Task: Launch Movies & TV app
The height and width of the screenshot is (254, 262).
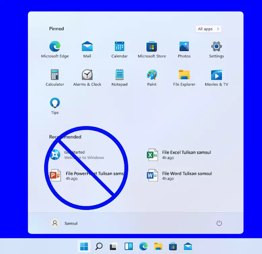Action: click(217, 78)
